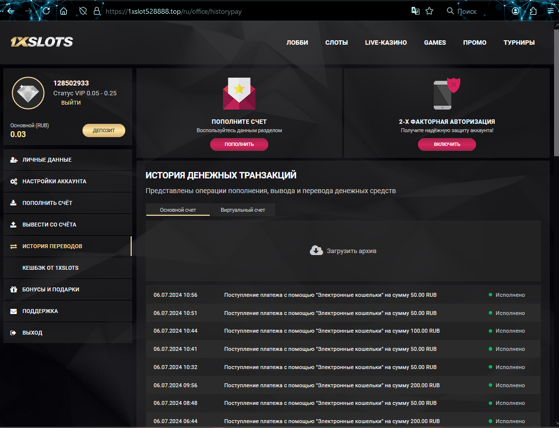This screenshot has width=559, height=428.
Task: Click the browser address bar URL
Action: (173, 11)
